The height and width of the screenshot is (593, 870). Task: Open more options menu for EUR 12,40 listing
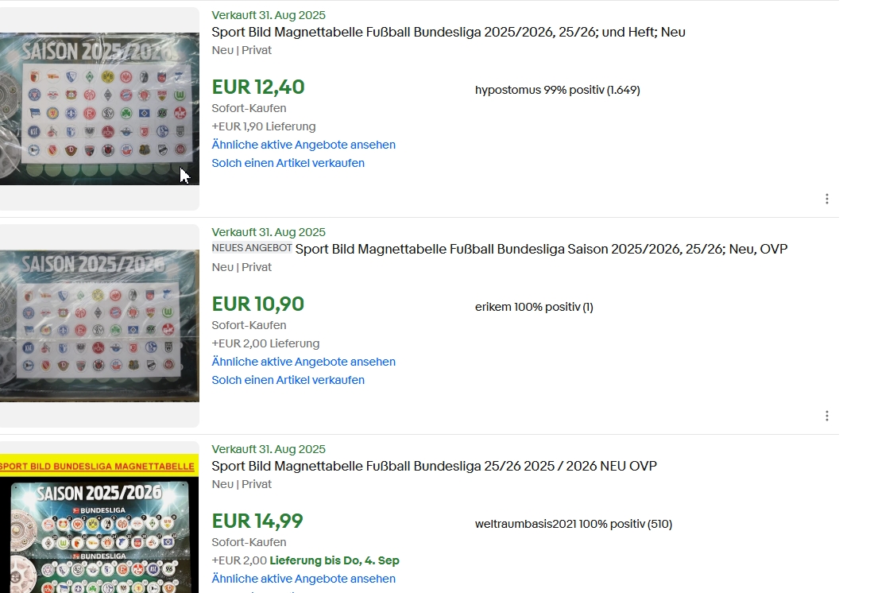(827, 199)
